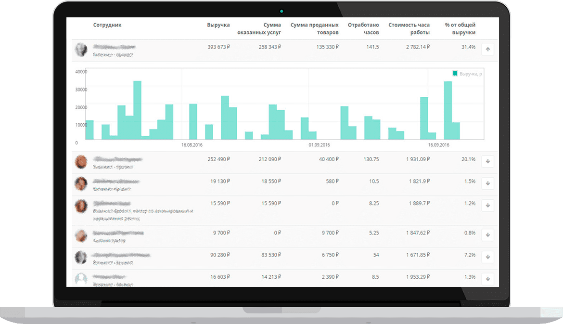The image size is (563, 324).
Task: Select the 2 390 ₽ goods cell
Action: [x=330, y=277]
